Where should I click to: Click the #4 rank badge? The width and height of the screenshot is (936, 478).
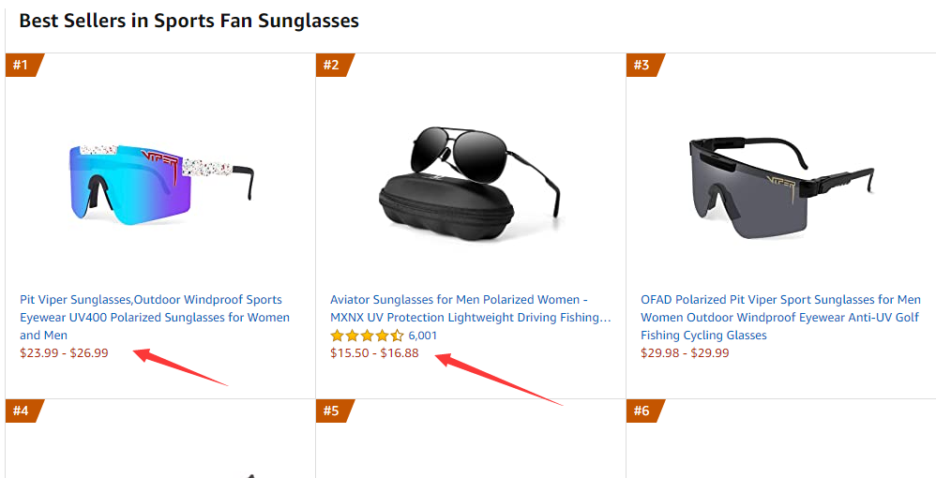[21, 411]
